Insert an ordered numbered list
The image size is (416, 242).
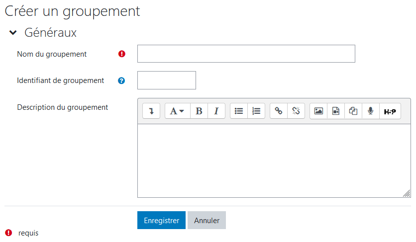(x=256, y=111)
